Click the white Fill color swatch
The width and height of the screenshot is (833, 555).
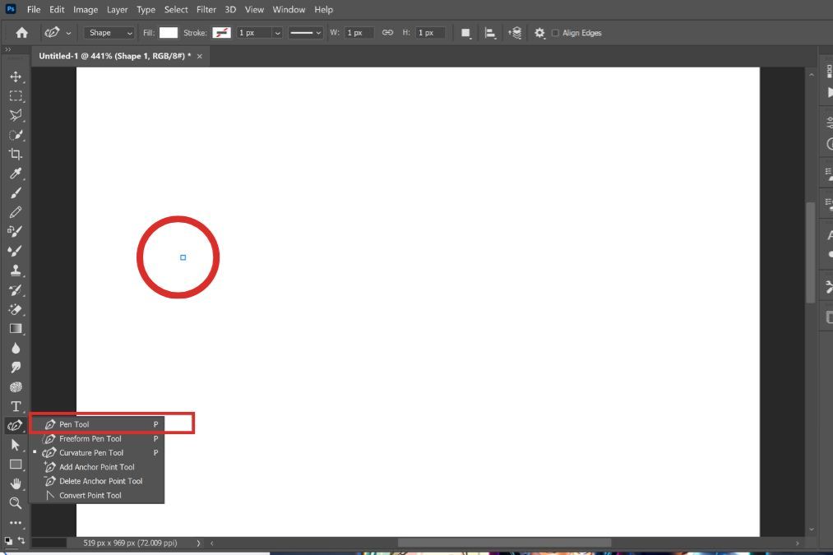click(x=169, y=33)
